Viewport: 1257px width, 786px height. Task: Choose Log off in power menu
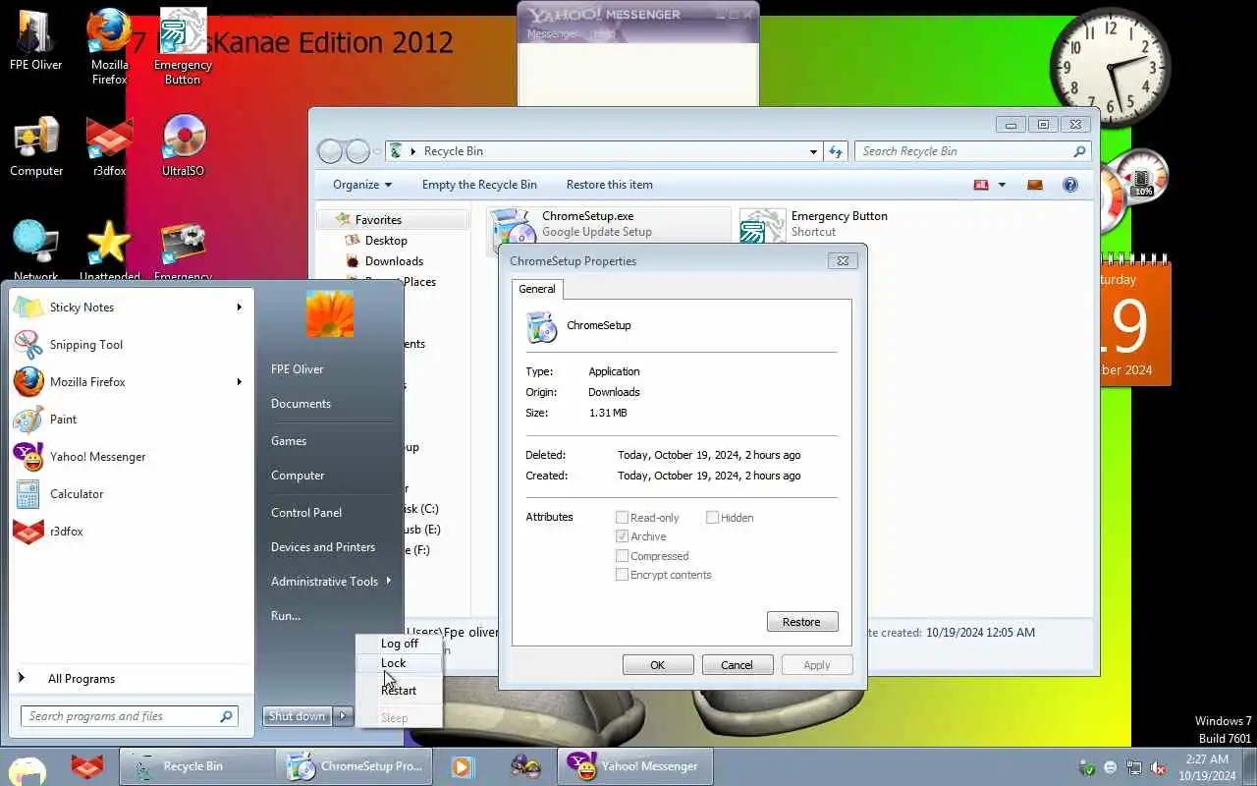[399, 644]
